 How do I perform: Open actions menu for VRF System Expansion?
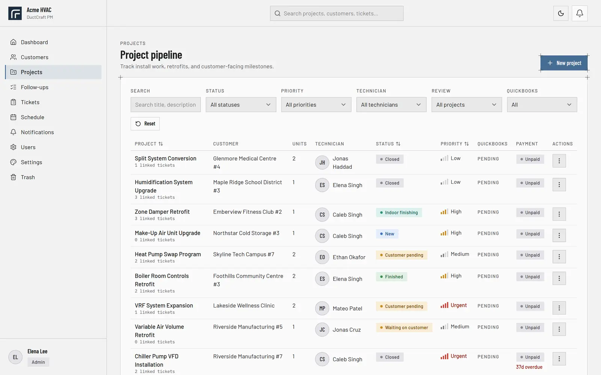pos(559,308)
